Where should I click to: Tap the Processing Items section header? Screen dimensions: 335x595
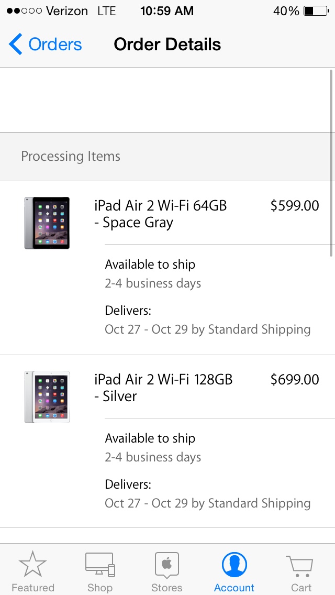tap(71, 157)
